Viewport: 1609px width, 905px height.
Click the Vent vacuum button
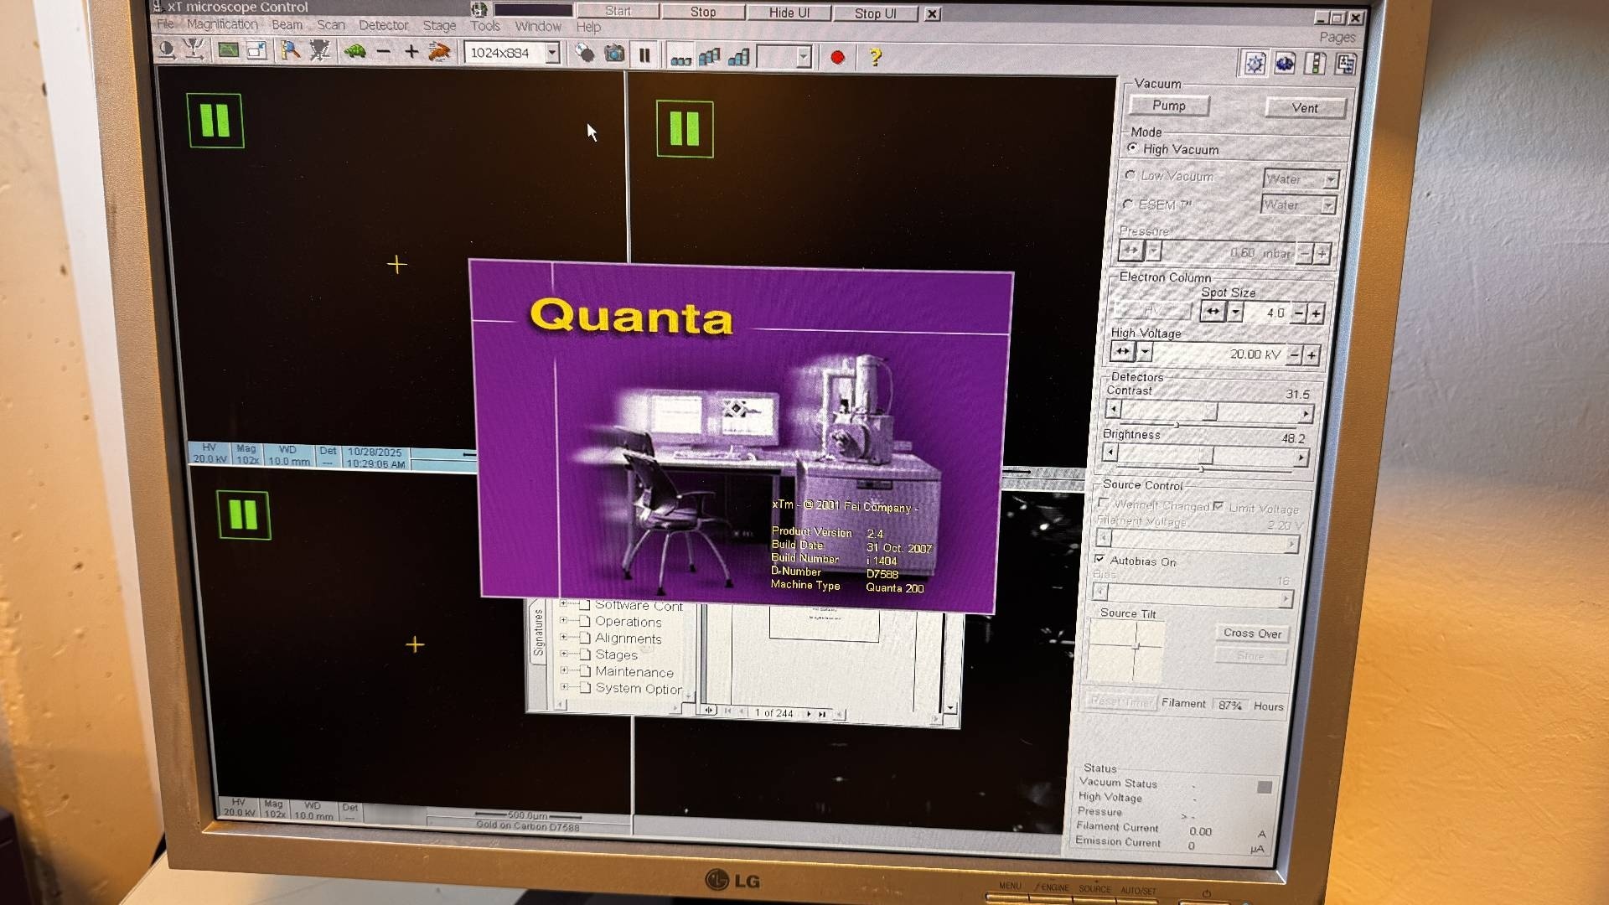1305,107
